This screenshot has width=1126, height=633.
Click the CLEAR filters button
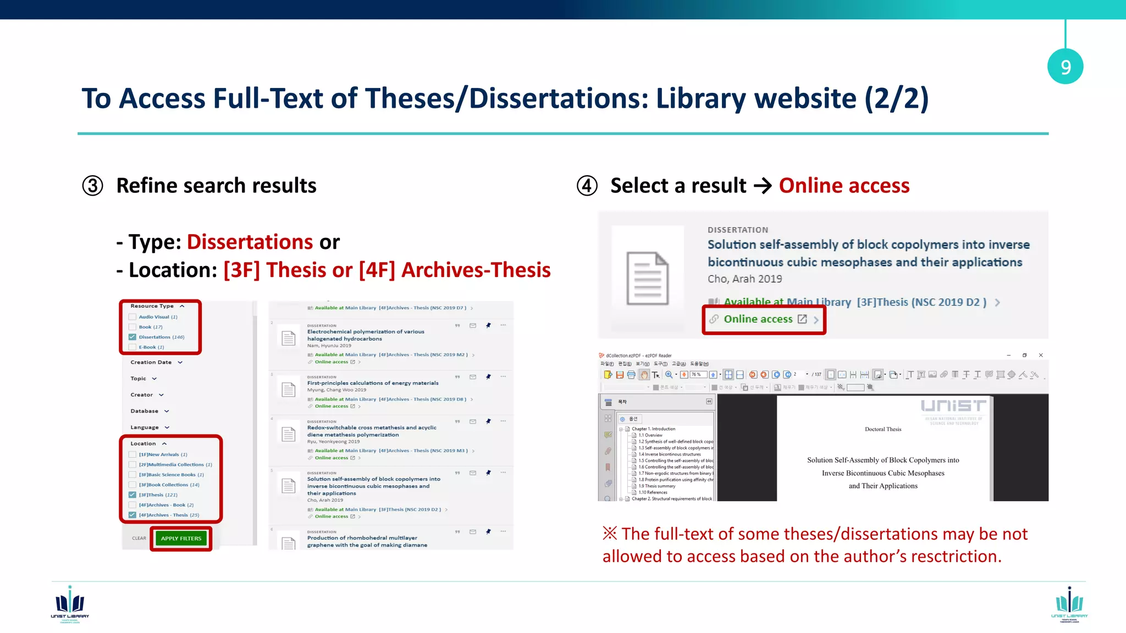tap(139, 538)
